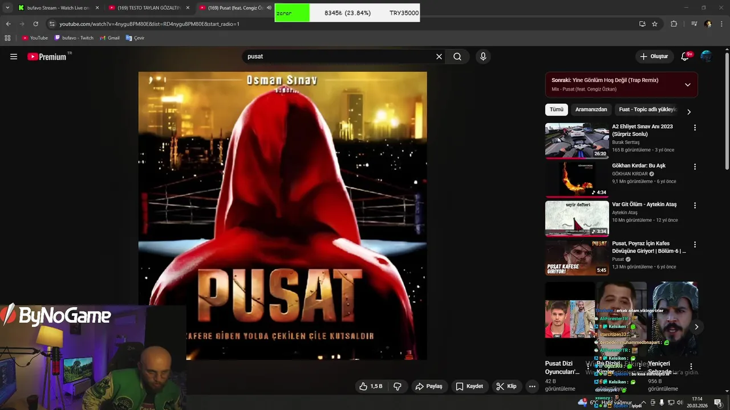Open the Aytekin Ataş channel name

[x=624, y=212]
